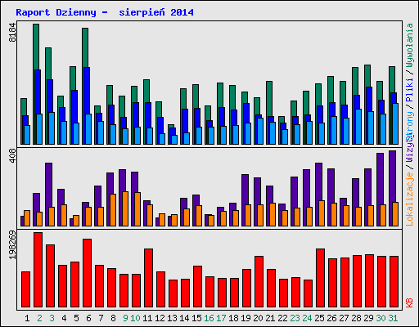Screen dimensions: 419x327
Task: Click the 8184 axis value label
Action: click(x=12, y=33)
